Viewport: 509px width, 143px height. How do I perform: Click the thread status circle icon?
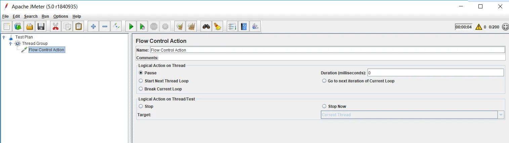point(505,27)
